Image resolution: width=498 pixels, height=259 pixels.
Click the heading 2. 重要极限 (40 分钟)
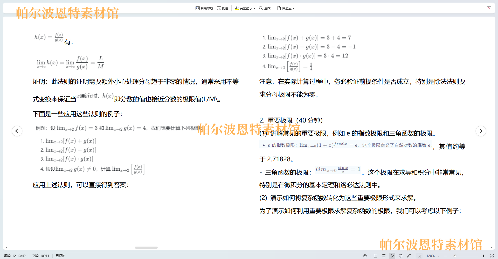291,120
